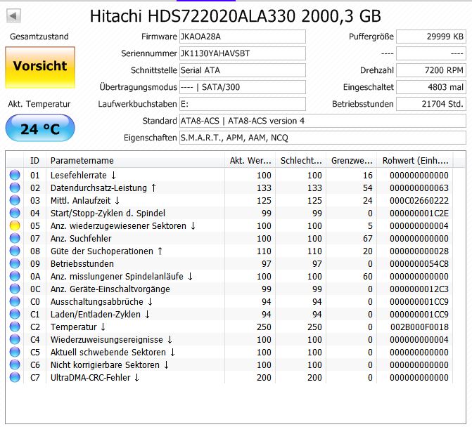Click the Standard field ATA8-ACS version 4
Image resolution: width=472 pixels, height=427 pixels.
323,121
